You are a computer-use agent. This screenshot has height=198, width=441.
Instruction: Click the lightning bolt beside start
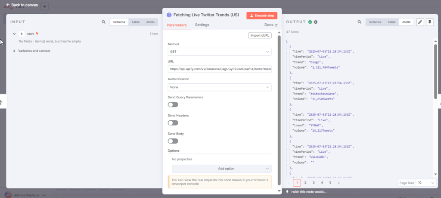(37, 34)
